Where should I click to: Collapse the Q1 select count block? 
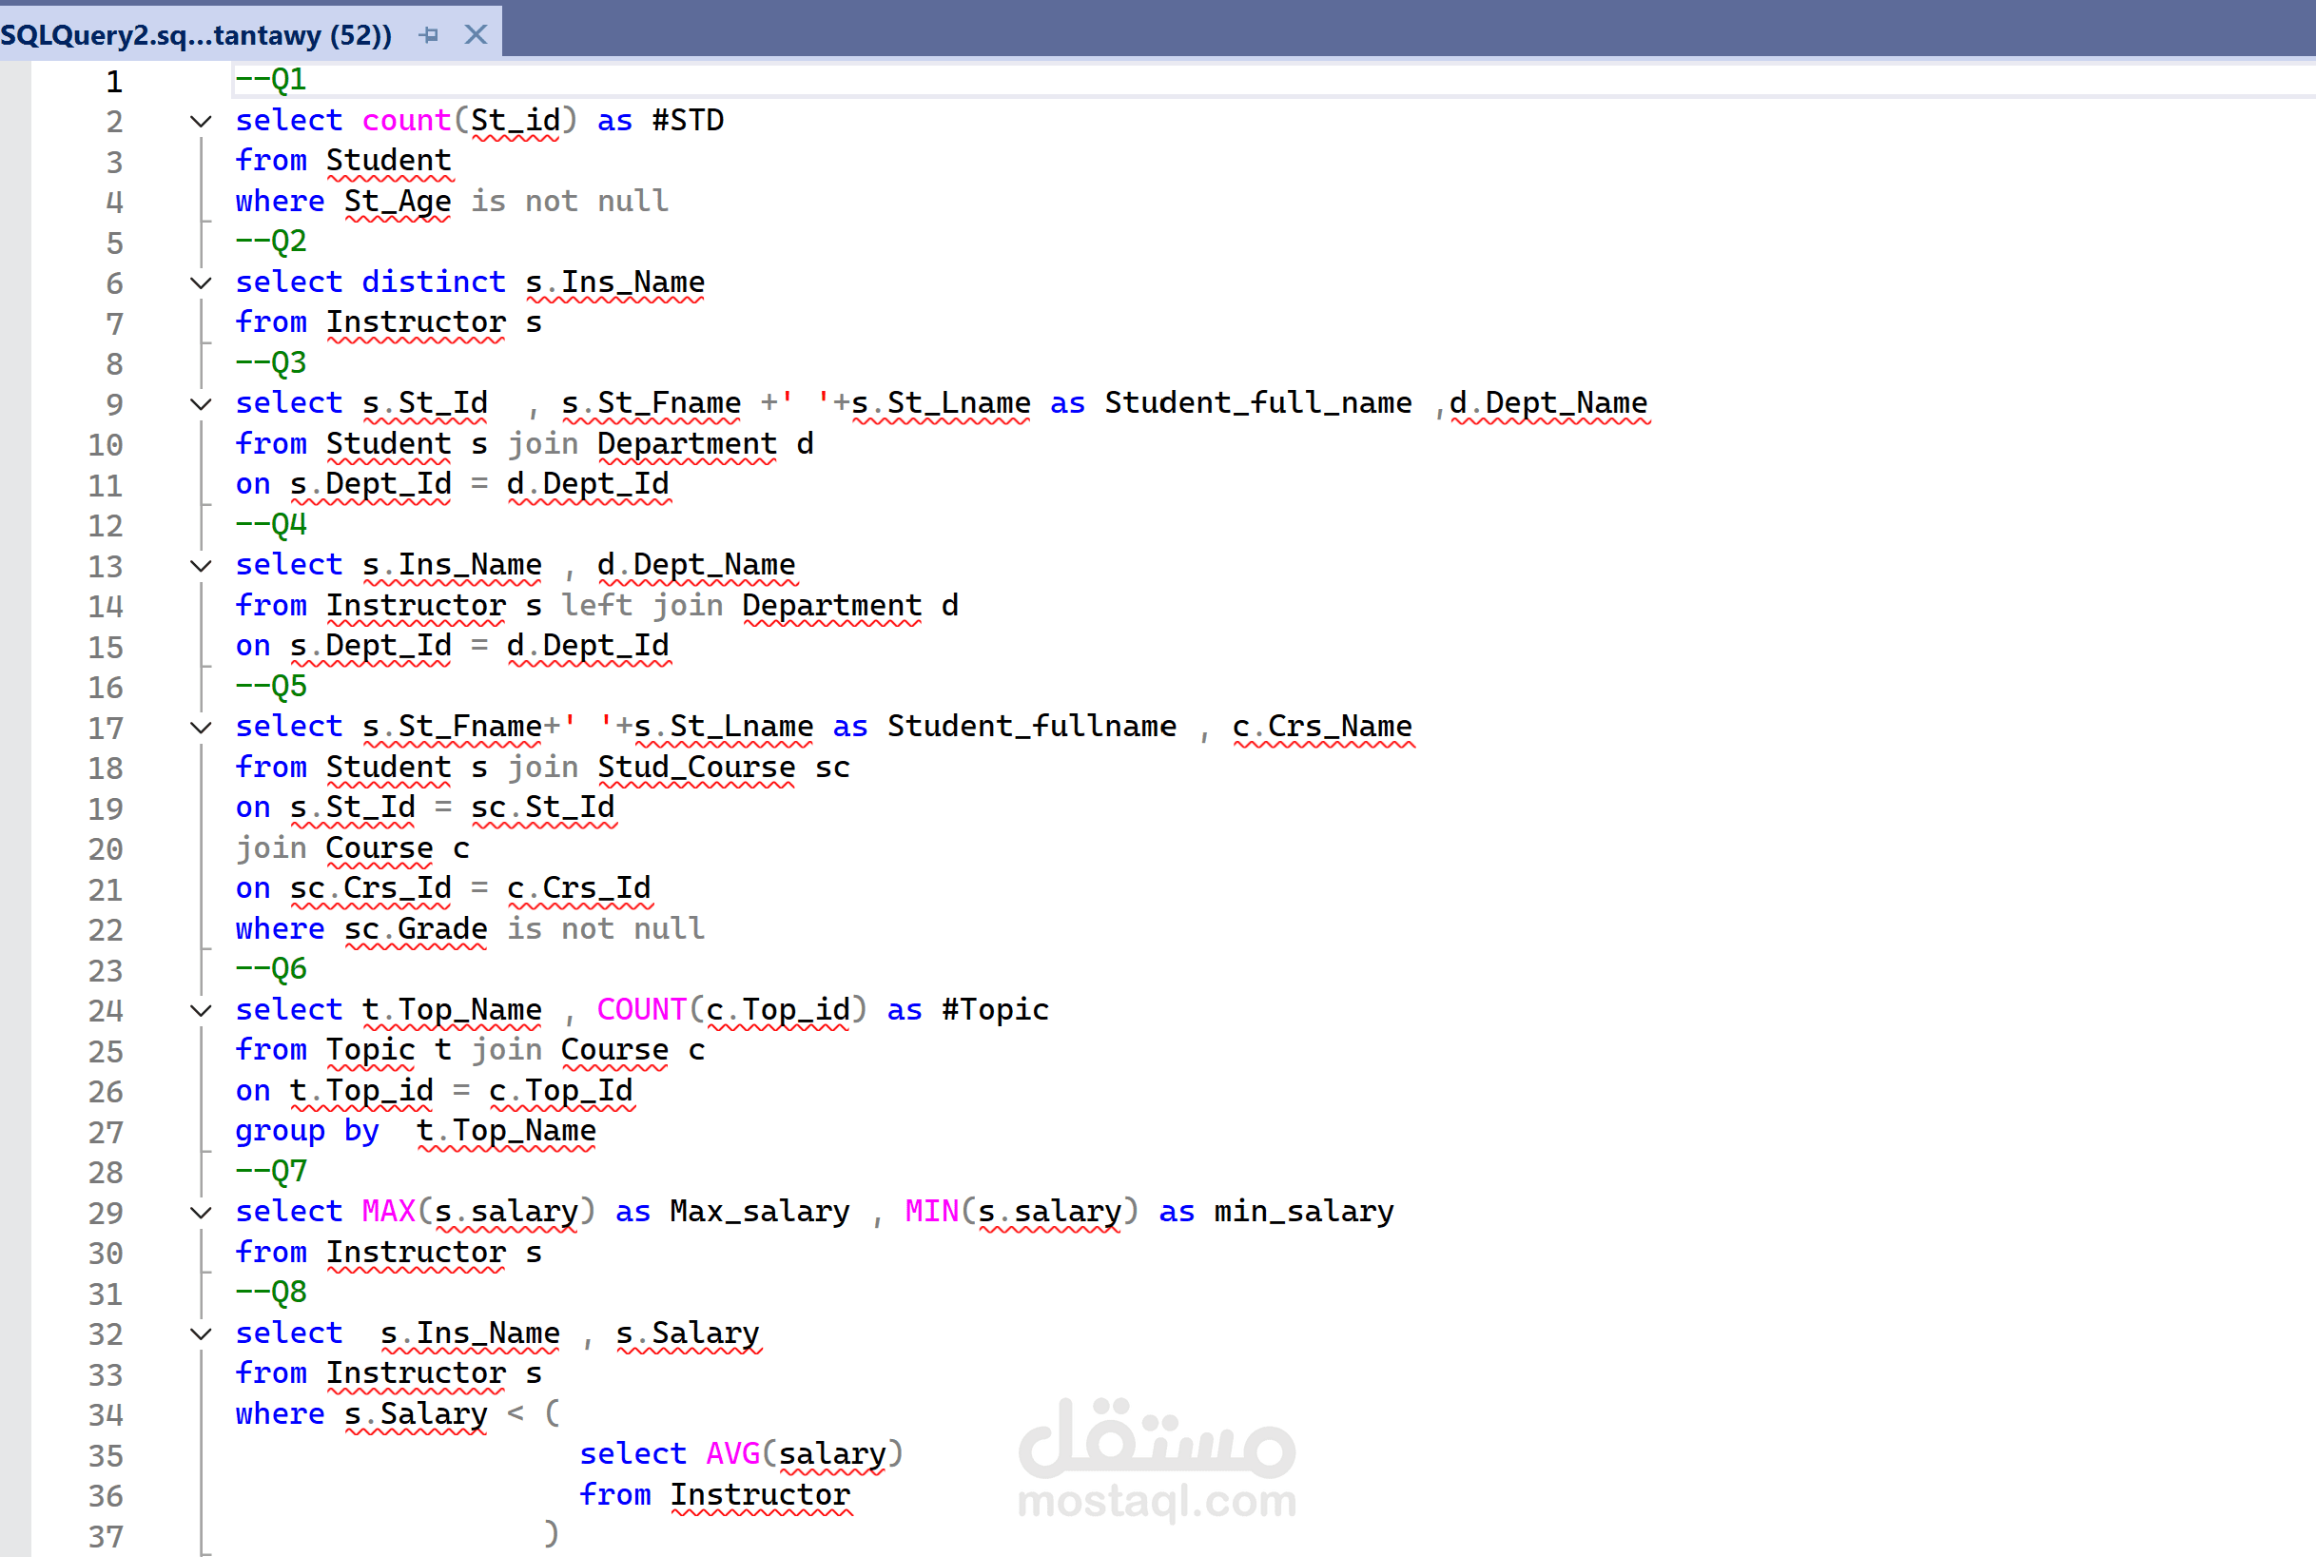click(201, 121)
